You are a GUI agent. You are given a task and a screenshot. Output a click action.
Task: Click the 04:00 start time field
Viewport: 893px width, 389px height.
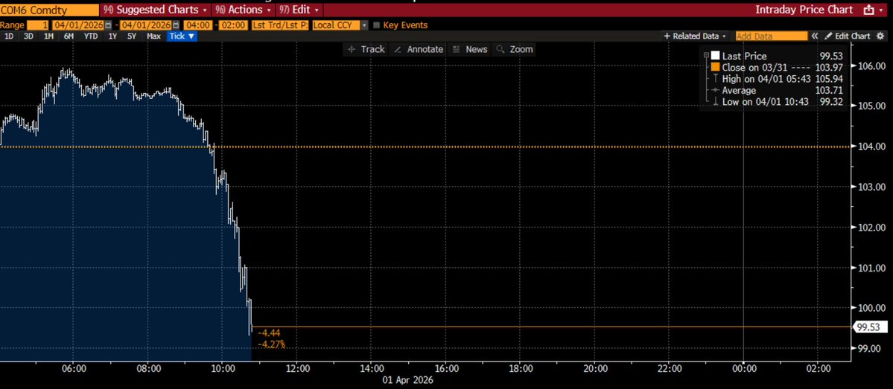coord(197,25)
